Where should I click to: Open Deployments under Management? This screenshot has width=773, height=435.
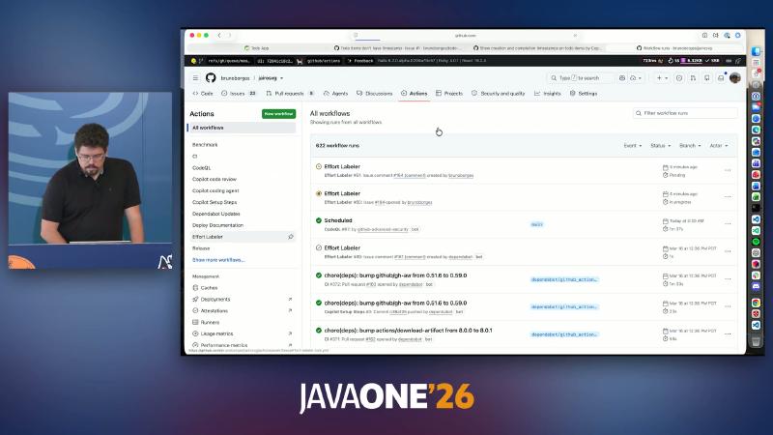pyautogui.click(x=212, y=300)
